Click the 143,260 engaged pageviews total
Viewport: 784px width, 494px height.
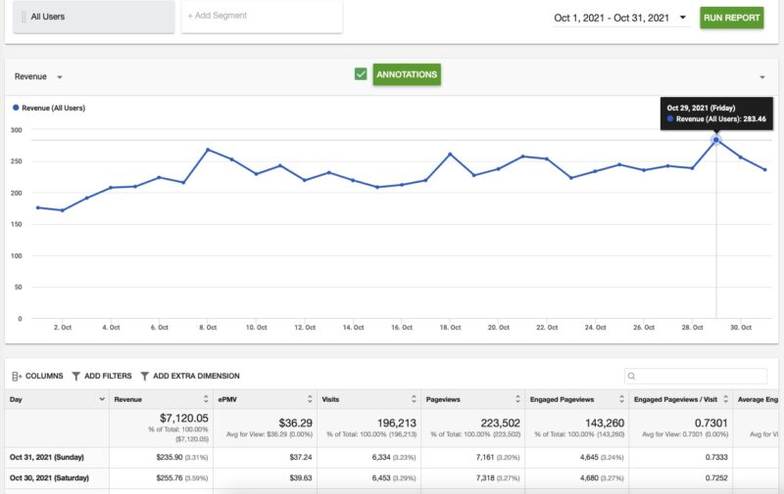605,424
